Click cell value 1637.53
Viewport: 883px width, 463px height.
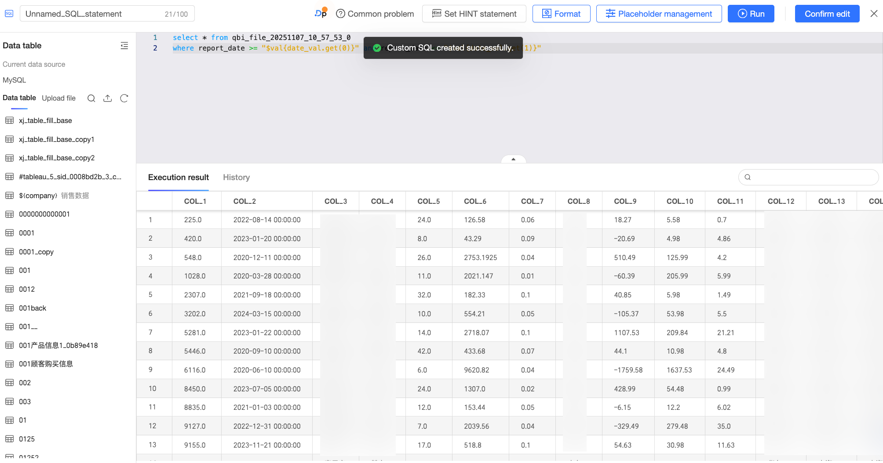coord(679,370)
